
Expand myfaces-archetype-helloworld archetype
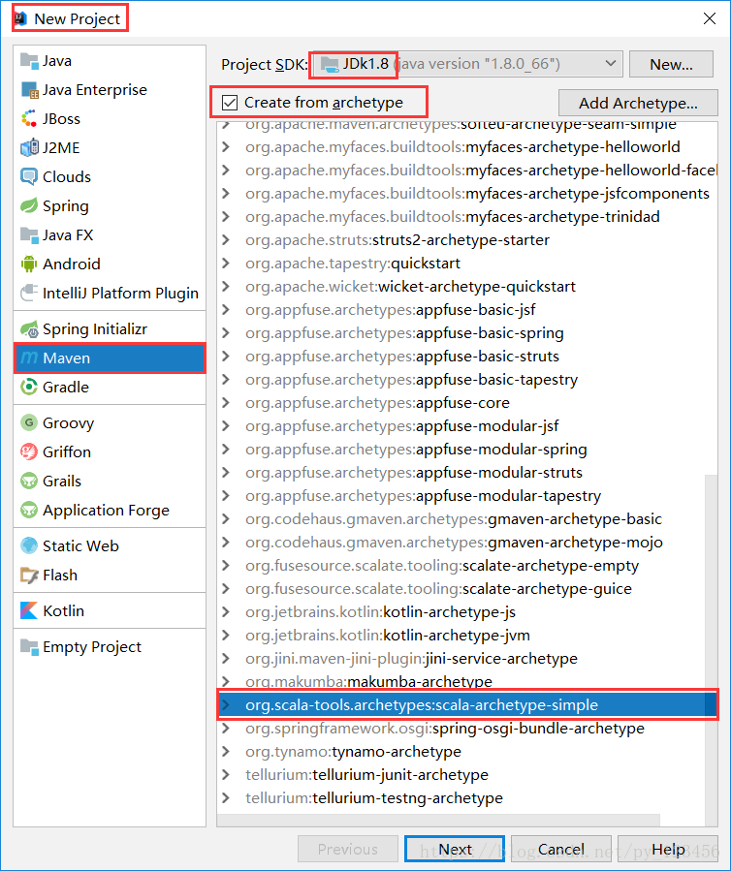(226, 146)
